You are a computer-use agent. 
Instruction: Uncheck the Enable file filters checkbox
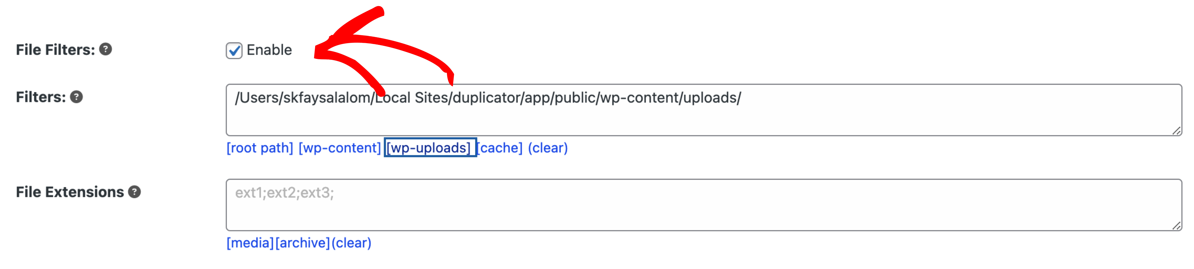click(x=234, y=50)
